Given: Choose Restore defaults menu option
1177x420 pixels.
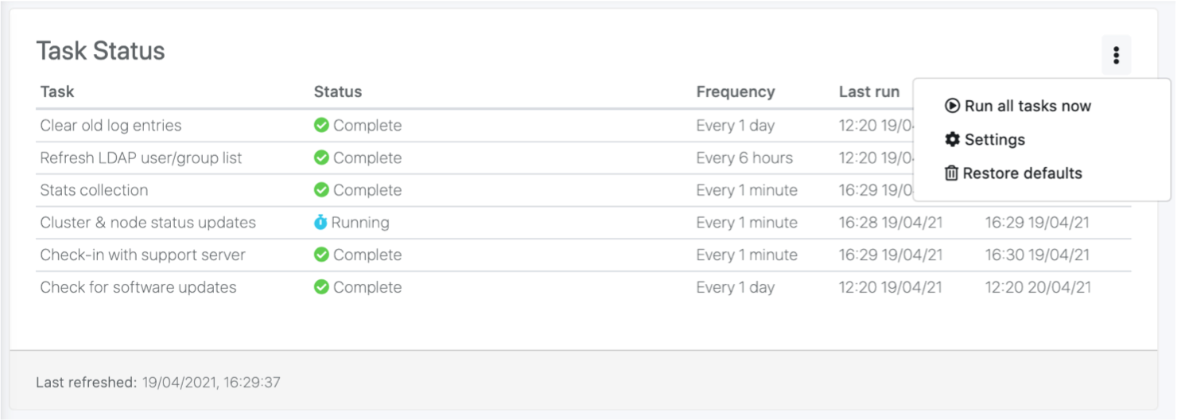Looking at the screenshot, I should pyautogui.click(x=1022, y=173).
